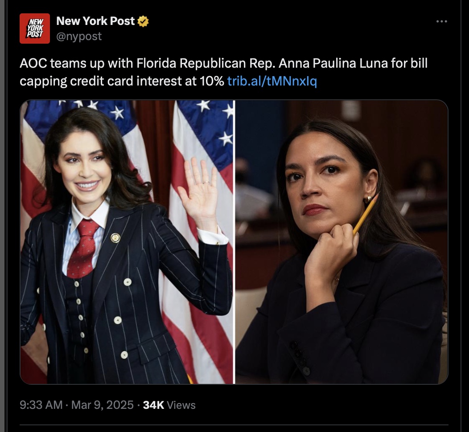Open the 9:33 AM post timestamp
The width and height of the screenshot is (469, 432).
[41, 405]
